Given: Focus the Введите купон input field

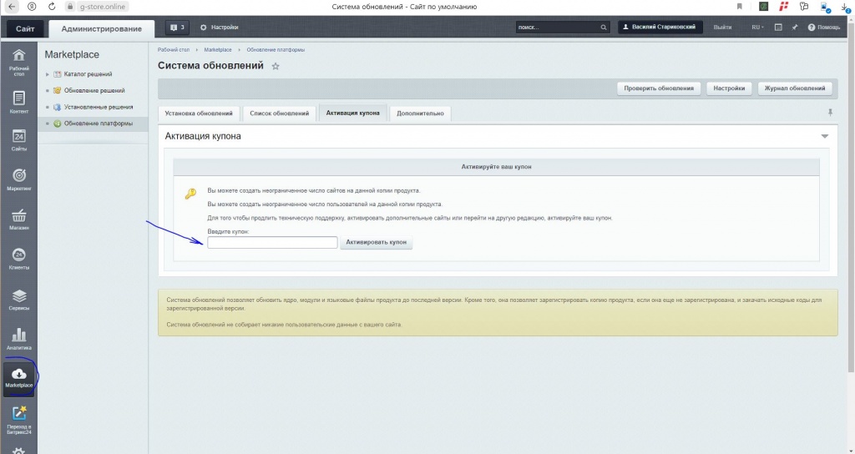Looking at the screenshot, I should point(272,243).
